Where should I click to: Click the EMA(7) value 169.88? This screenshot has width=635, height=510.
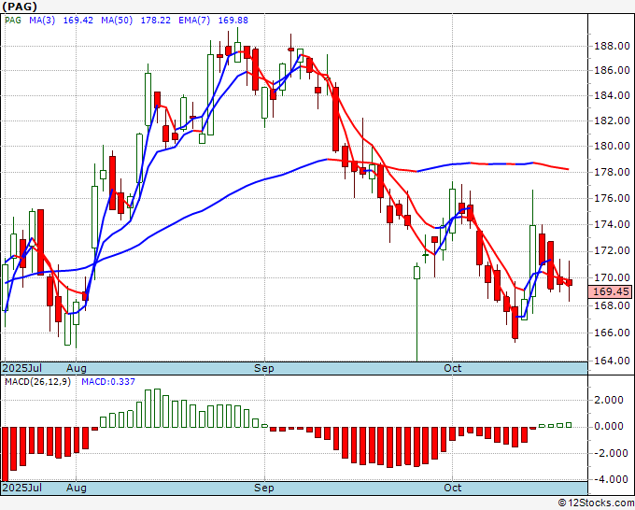click(x=233, y=21)
